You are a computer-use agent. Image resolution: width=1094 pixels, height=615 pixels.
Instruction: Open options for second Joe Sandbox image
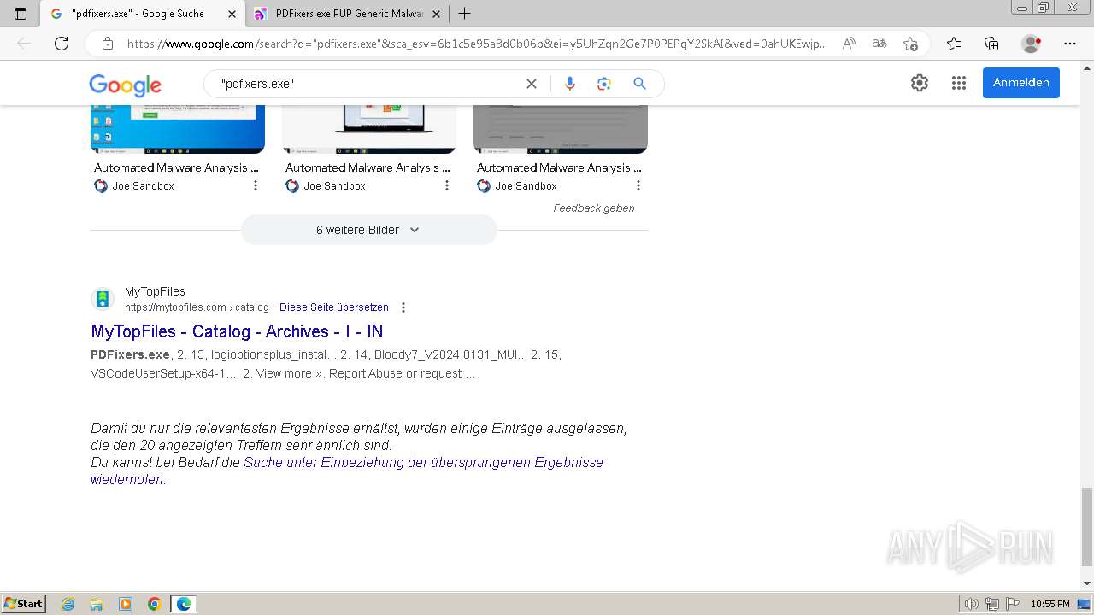click(446, 185)
